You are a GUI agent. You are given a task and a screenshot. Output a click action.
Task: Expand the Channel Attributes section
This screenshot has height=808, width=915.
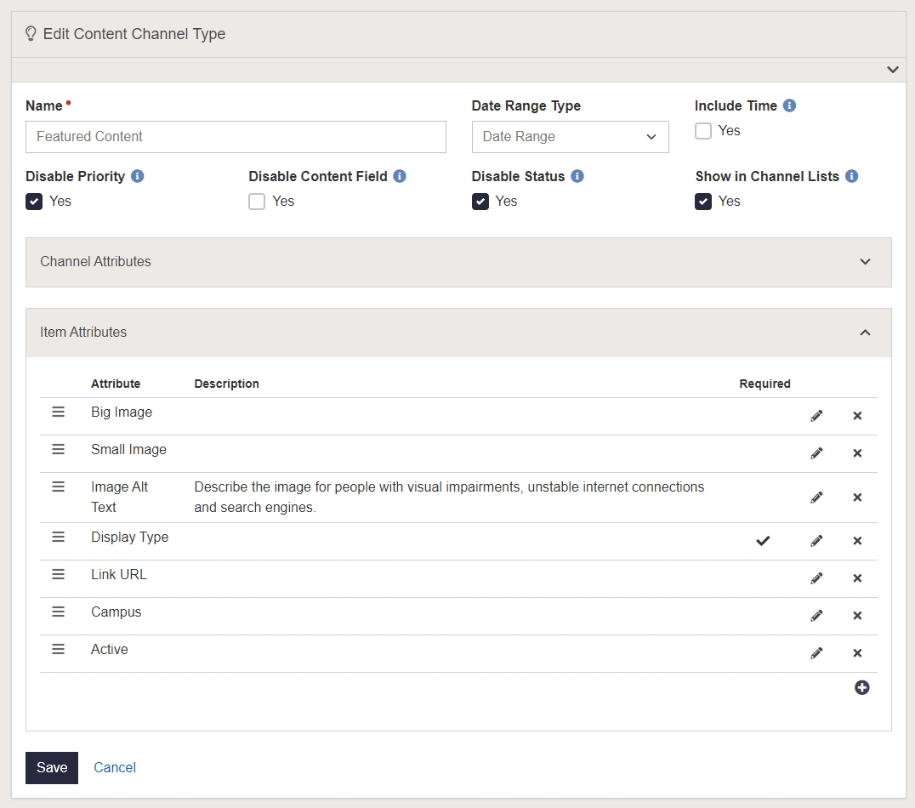458,262
